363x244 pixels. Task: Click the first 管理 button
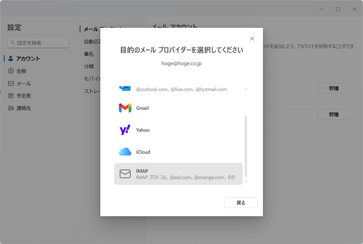coord(334,88)
